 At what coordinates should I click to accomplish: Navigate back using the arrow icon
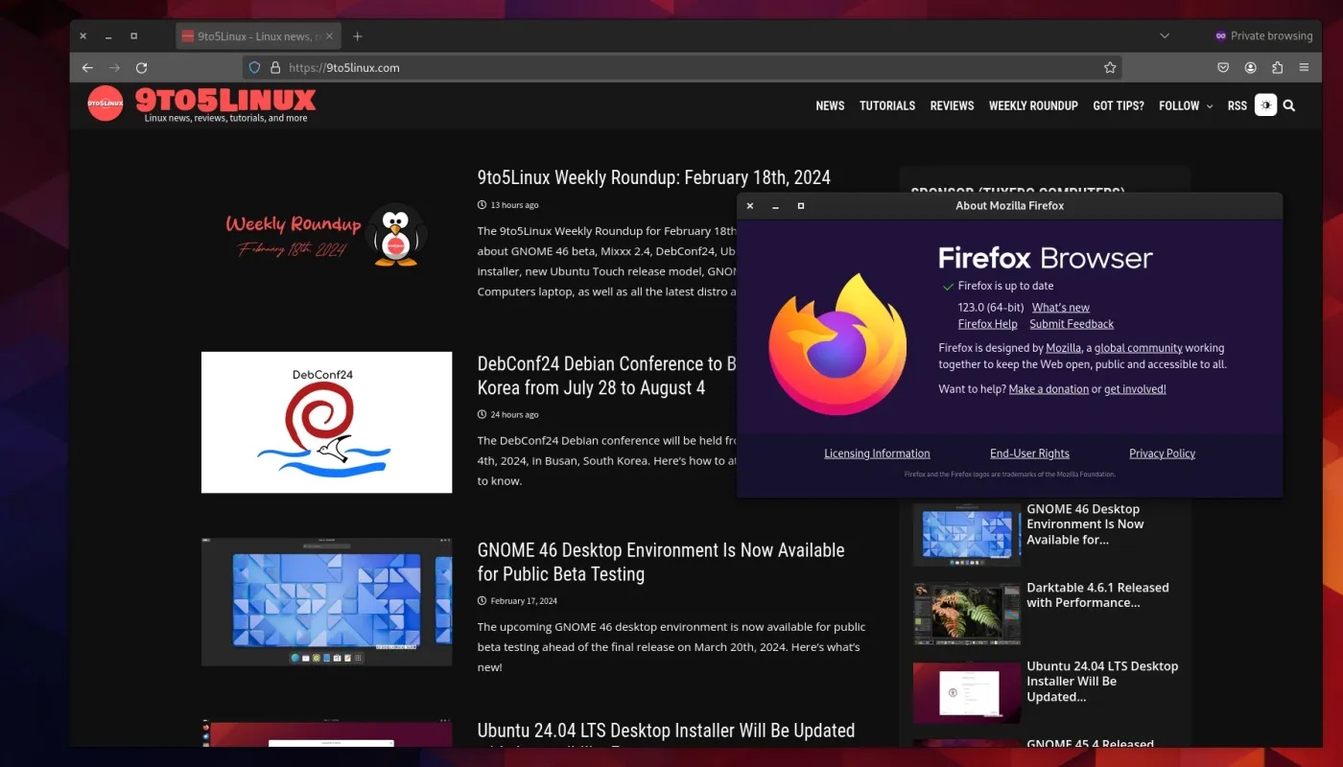(x=87, y=67)
